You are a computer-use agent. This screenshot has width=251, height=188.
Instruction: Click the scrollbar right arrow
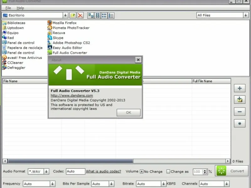click(x=228, y=161)
